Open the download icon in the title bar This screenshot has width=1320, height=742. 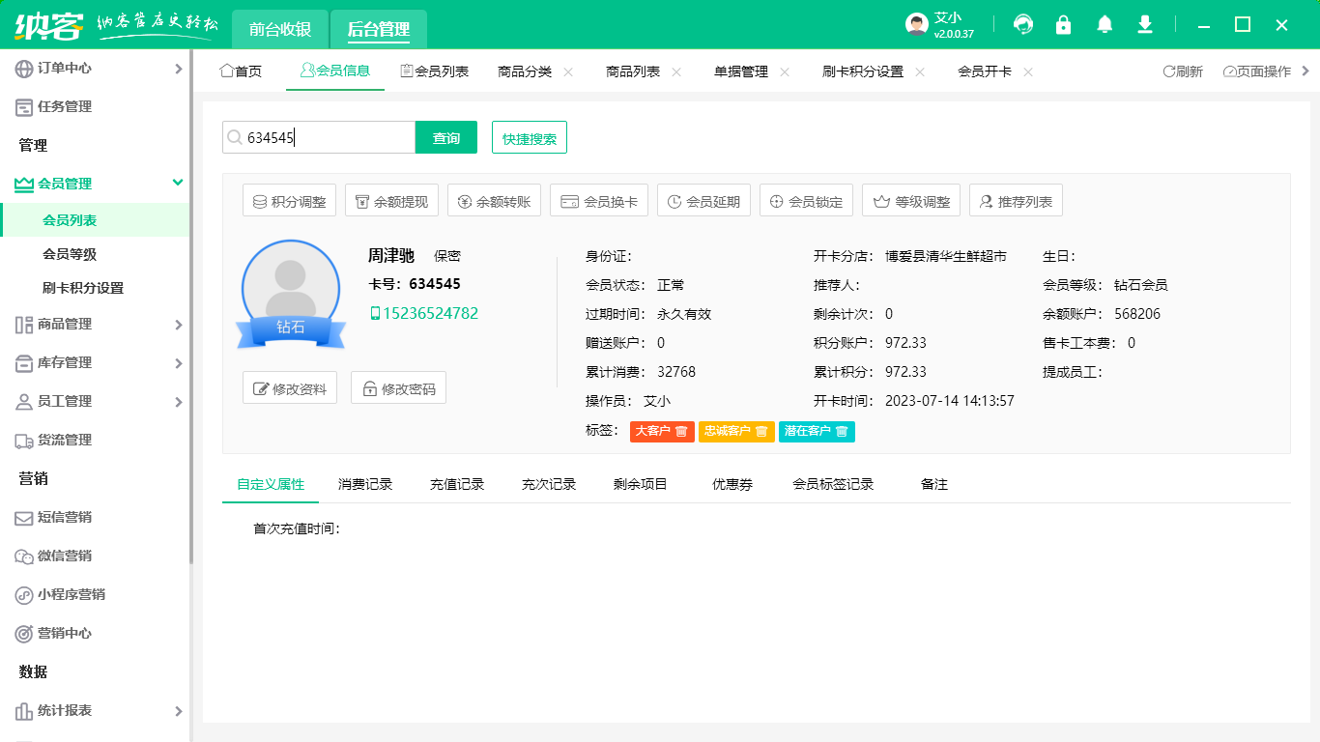click(x=1144, y=24)
